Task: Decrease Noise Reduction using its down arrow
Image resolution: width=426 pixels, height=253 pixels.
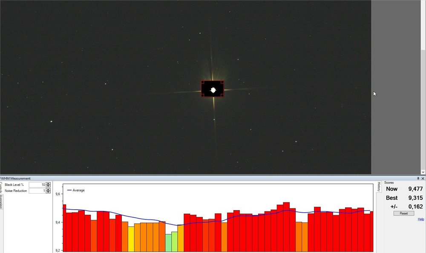Action: point(48,191)
